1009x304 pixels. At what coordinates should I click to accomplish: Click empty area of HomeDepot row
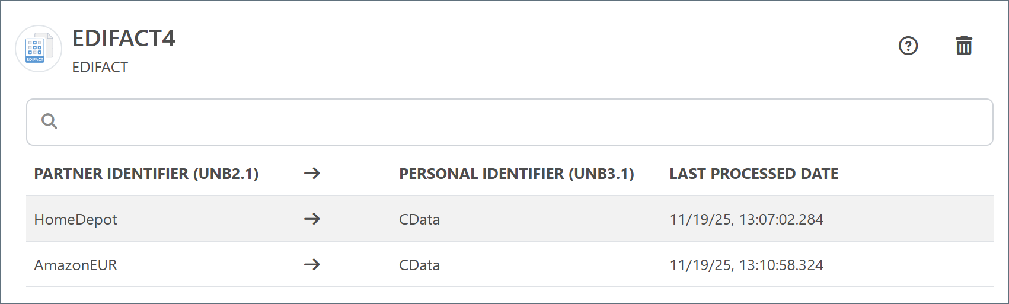pyautogui.click(x=907, y=219)
